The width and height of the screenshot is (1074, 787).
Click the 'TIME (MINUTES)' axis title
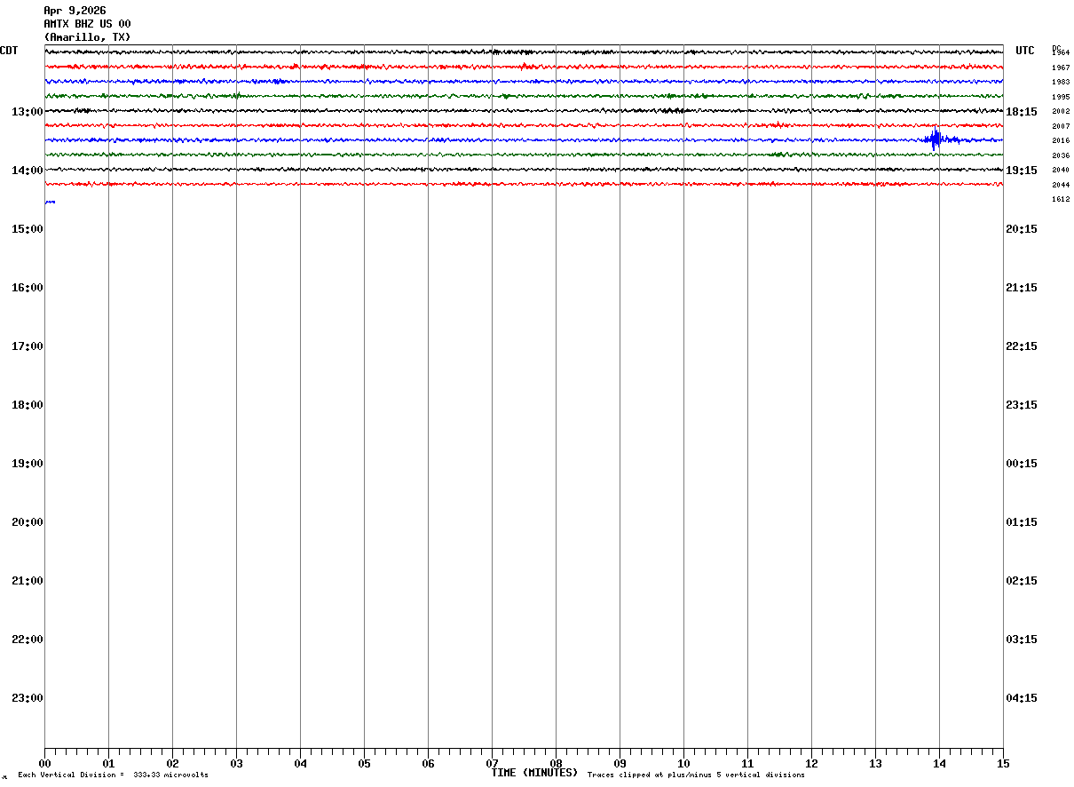pyautogui.click(x=534, y=773)
